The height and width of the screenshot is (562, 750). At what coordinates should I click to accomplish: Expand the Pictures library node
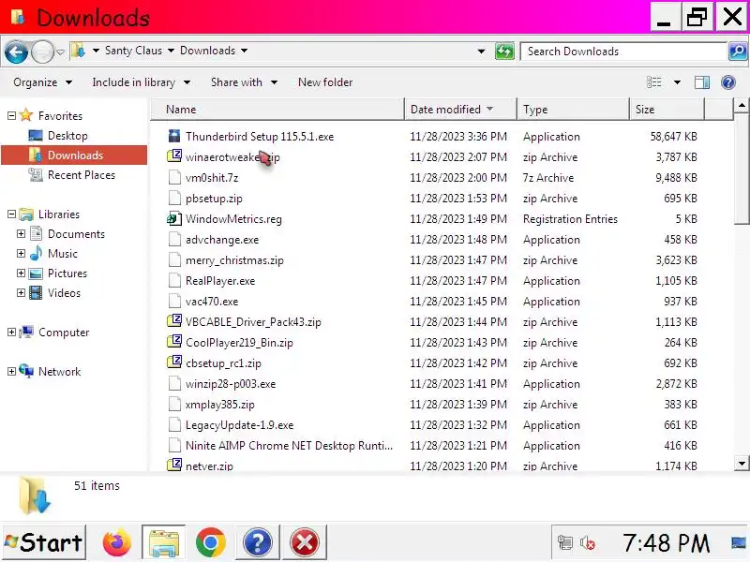(x=21, y=274)
